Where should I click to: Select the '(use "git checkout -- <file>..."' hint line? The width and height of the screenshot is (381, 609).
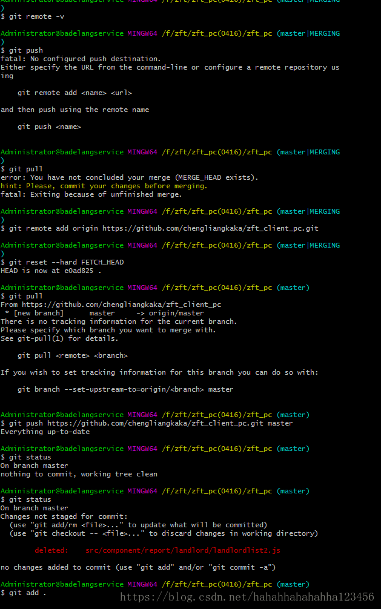pyautogui.click(x=164, y=534)
